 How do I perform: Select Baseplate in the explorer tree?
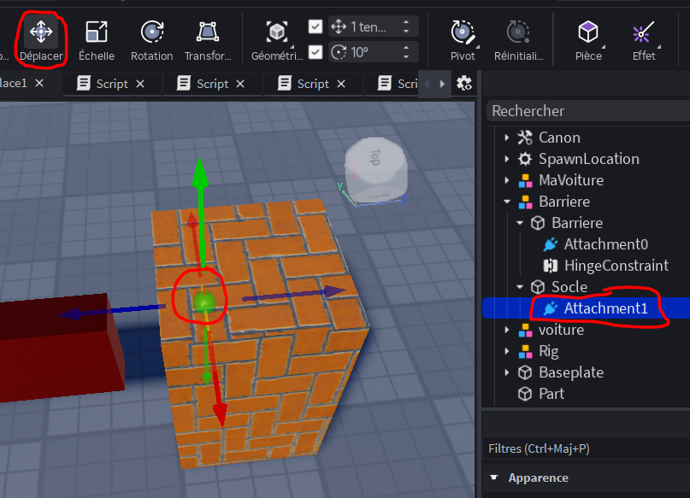tap(570, 372)
